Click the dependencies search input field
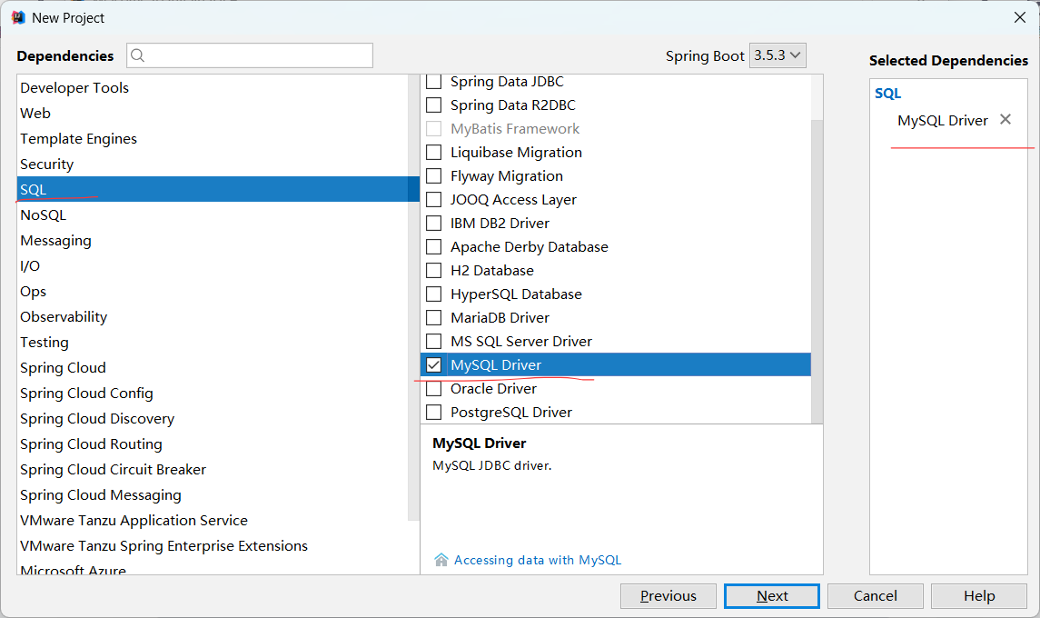 click(x=250, y=55)
